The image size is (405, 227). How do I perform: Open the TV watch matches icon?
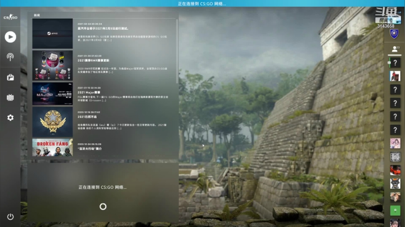(x=10, y=98)
